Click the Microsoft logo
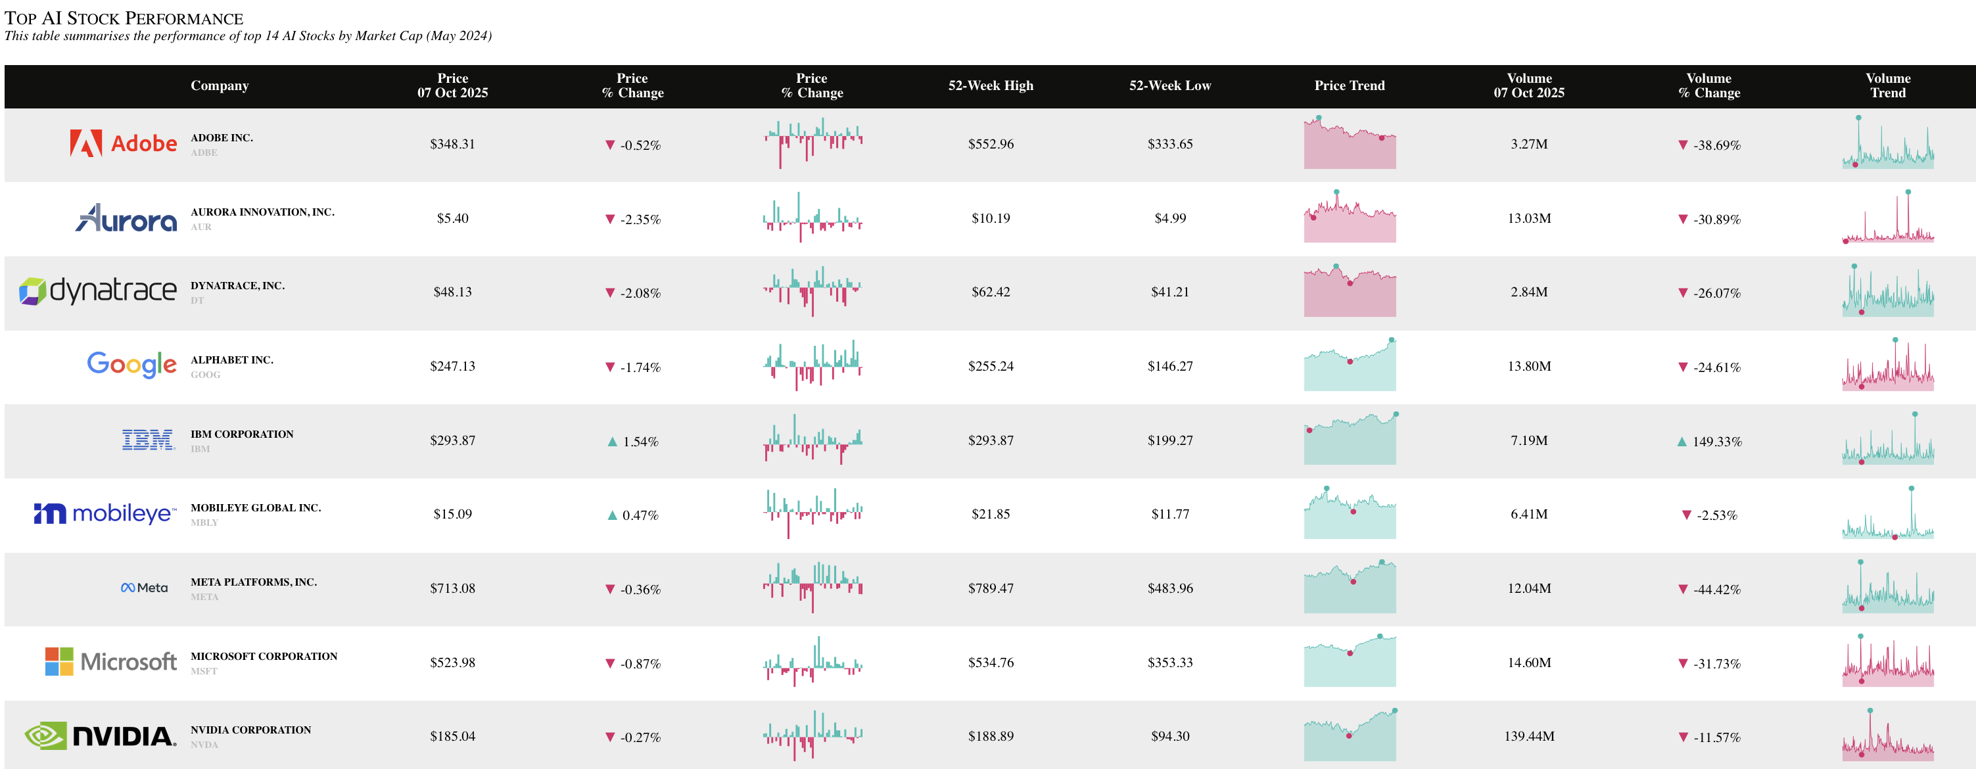The height and width of the screenshot is (769, 1976). 111,661
